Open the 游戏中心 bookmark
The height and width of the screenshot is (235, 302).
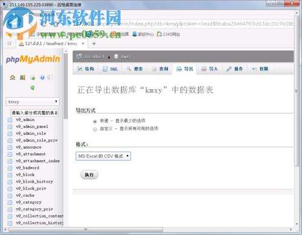click(143, 34)
